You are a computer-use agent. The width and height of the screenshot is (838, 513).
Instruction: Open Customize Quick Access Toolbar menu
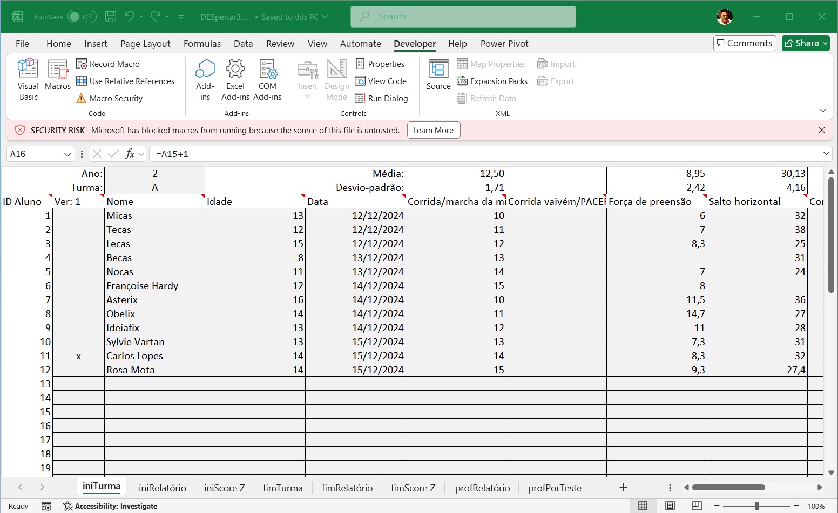click(x=181, y=17)
